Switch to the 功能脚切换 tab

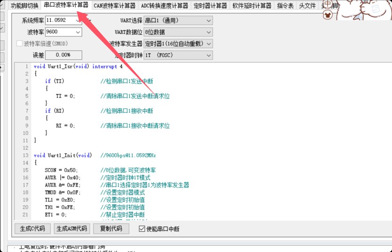click(24, 6)
